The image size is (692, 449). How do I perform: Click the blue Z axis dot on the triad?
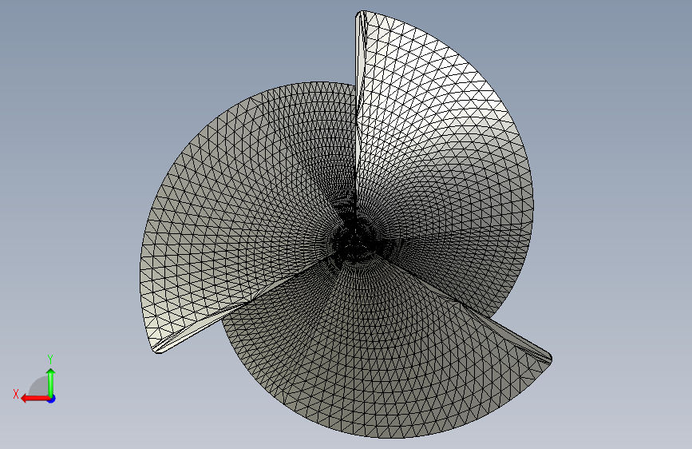[x=52, y=399]
